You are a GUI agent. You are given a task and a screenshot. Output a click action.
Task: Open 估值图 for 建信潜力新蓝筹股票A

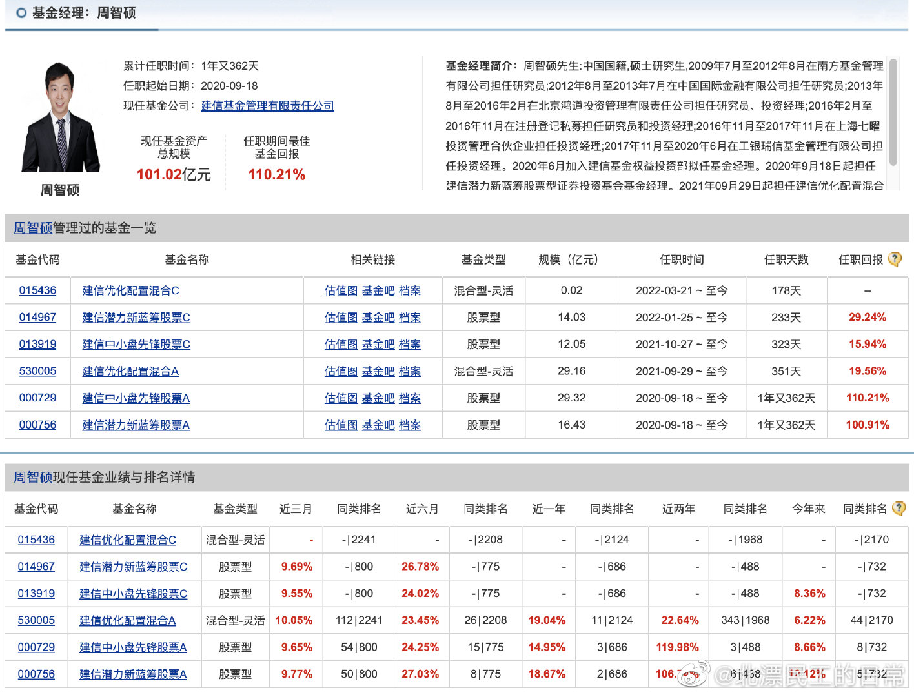pyautogui.click(x=341, y=425)
